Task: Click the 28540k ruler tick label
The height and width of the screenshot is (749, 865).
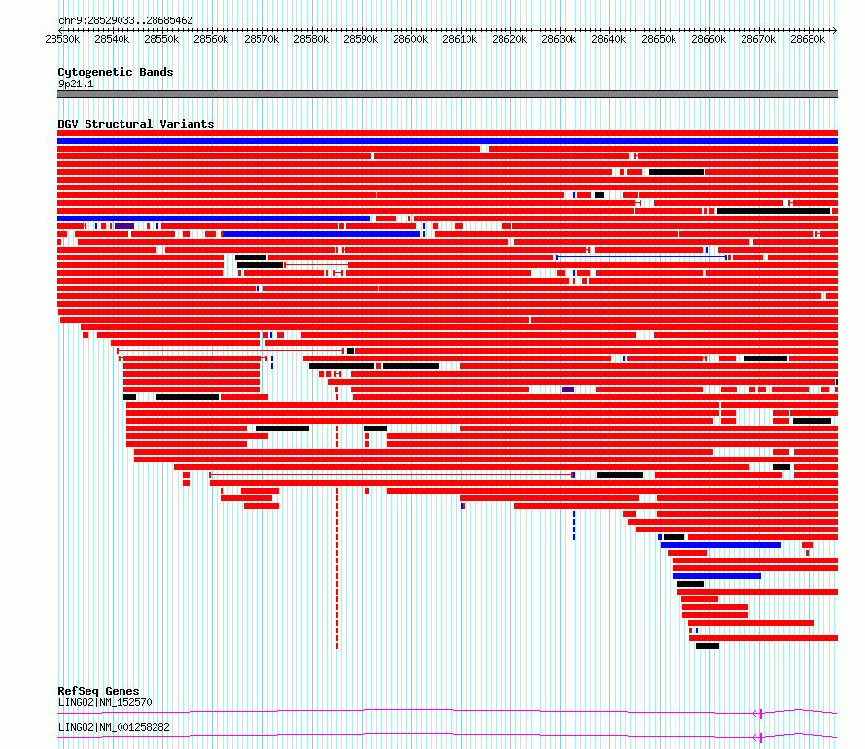Action: [112, 39]
